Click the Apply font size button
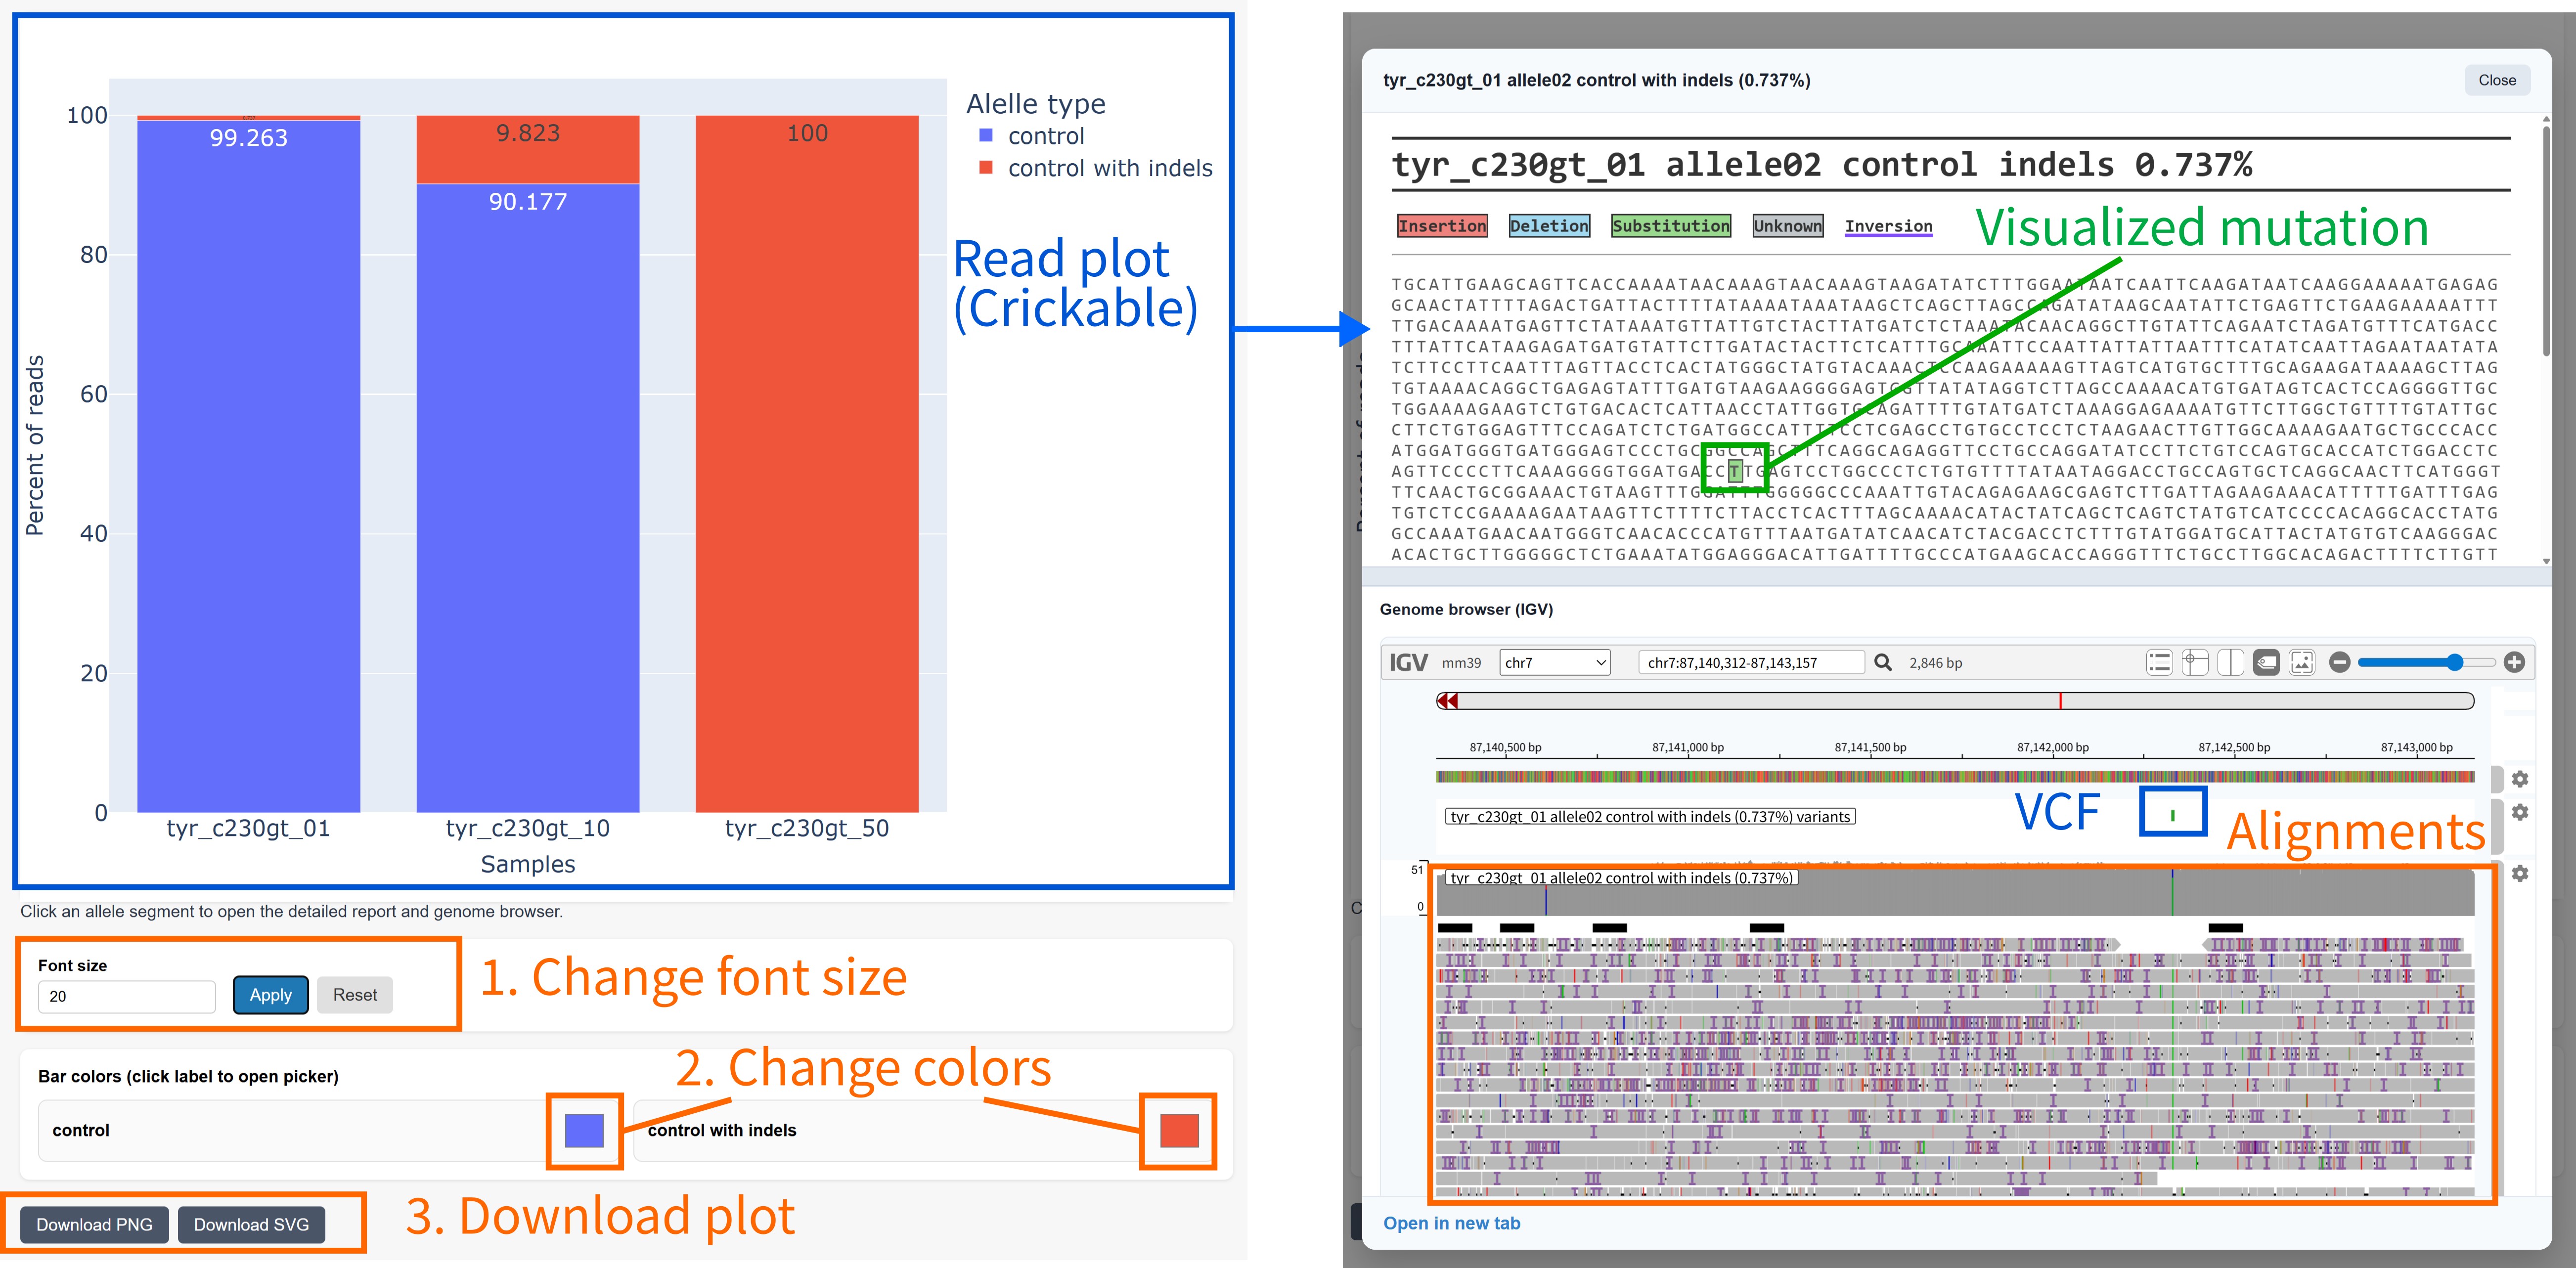 [270, 995]
